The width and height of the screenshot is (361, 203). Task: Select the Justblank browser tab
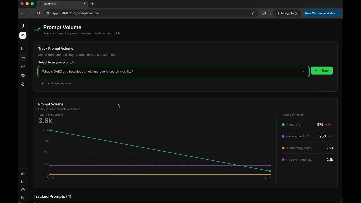tap(61, 4)
